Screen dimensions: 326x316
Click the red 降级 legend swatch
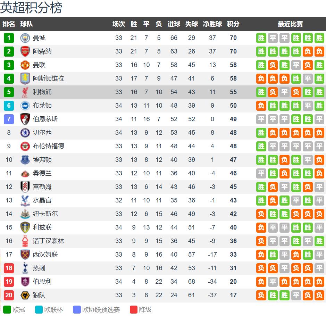(x=134, y=309)
